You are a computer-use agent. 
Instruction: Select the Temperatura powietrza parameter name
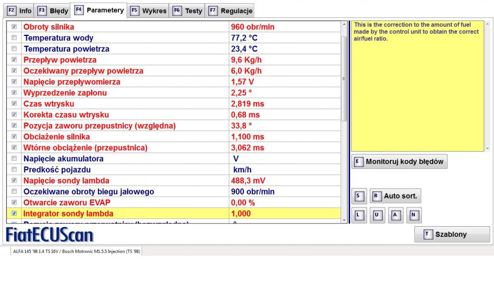point(67,49)
